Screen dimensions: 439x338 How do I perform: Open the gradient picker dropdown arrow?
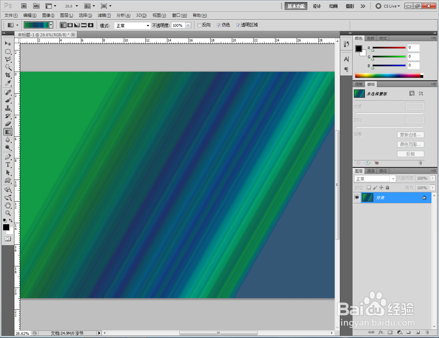(x=51, y=25)
